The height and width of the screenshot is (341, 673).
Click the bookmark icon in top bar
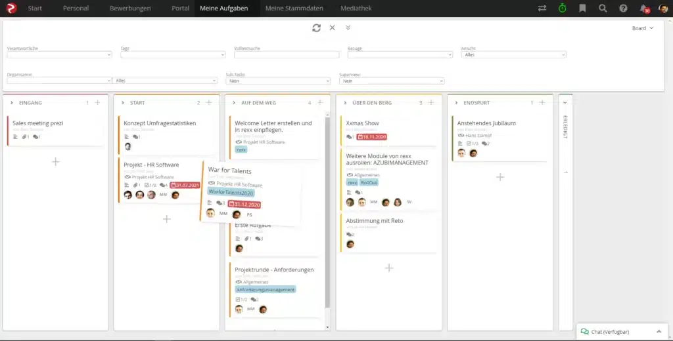pos(582,9)
